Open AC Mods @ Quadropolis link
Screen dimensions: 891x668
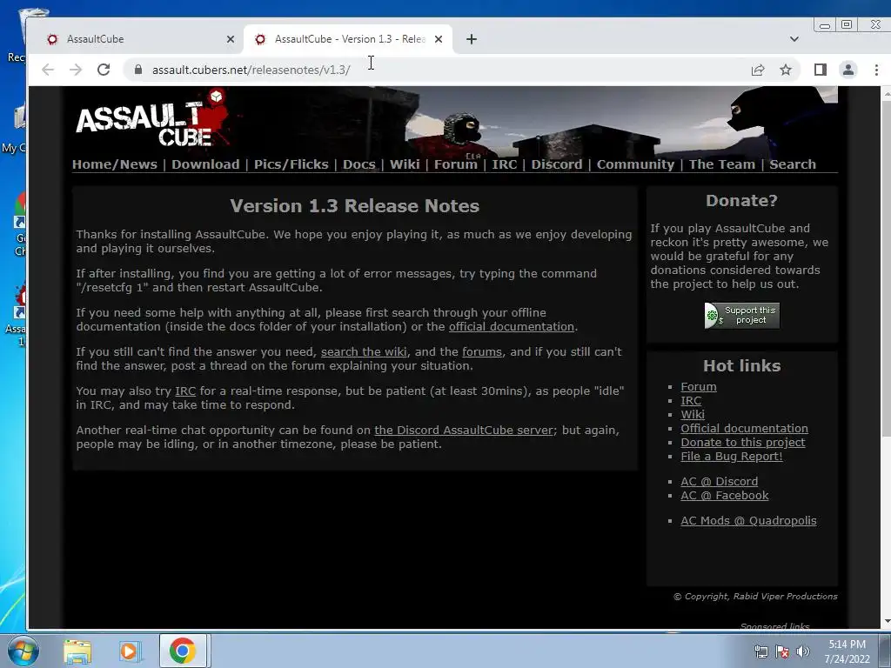[x=748, y=521]
